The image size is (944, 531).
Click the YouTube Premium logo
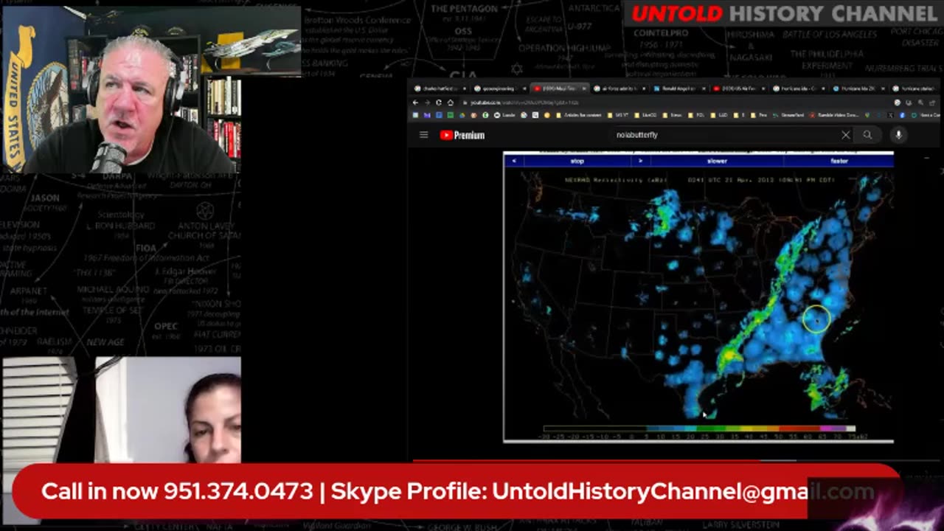point(462,135)
